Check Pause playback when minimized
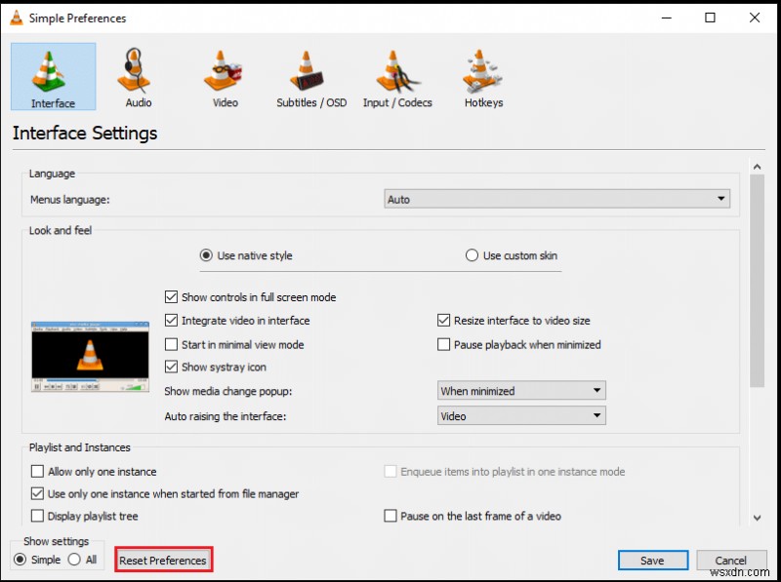Screen dimensions: 781x582 tap(444, 344)
